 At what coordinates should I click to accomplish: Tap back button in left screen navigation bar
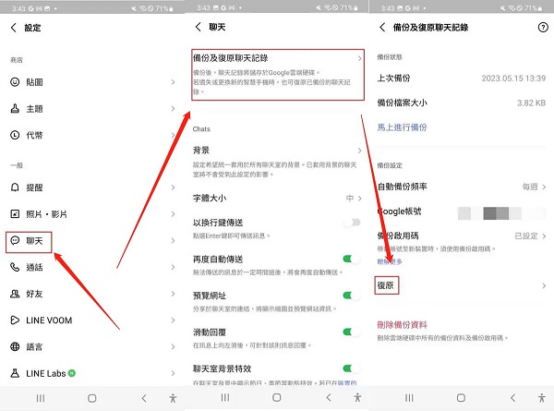coord(144,398)
